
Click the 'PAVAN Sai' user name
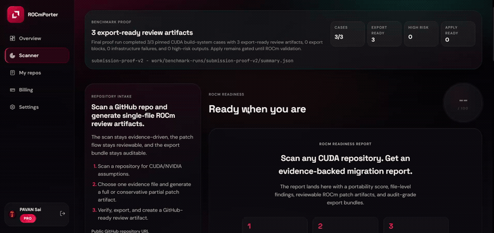[30, 210]
